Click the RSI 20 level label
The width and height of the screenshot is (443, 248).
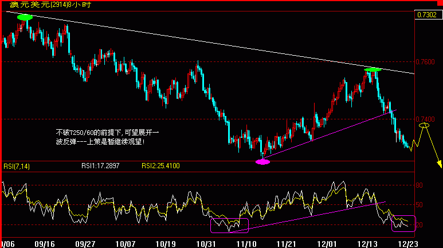[x=420, y=225]
